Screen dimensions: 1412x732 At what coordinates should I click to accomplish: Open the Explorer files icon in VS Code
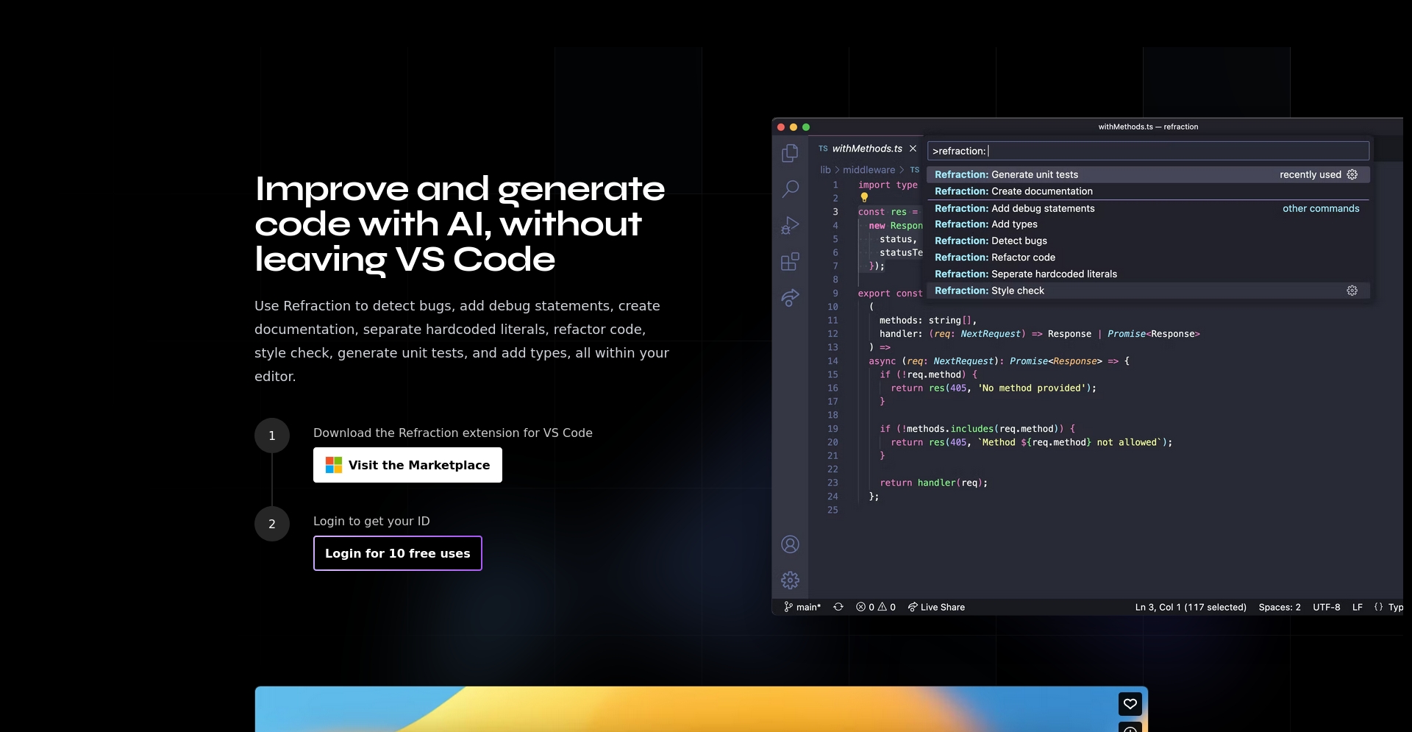(790, 153)
